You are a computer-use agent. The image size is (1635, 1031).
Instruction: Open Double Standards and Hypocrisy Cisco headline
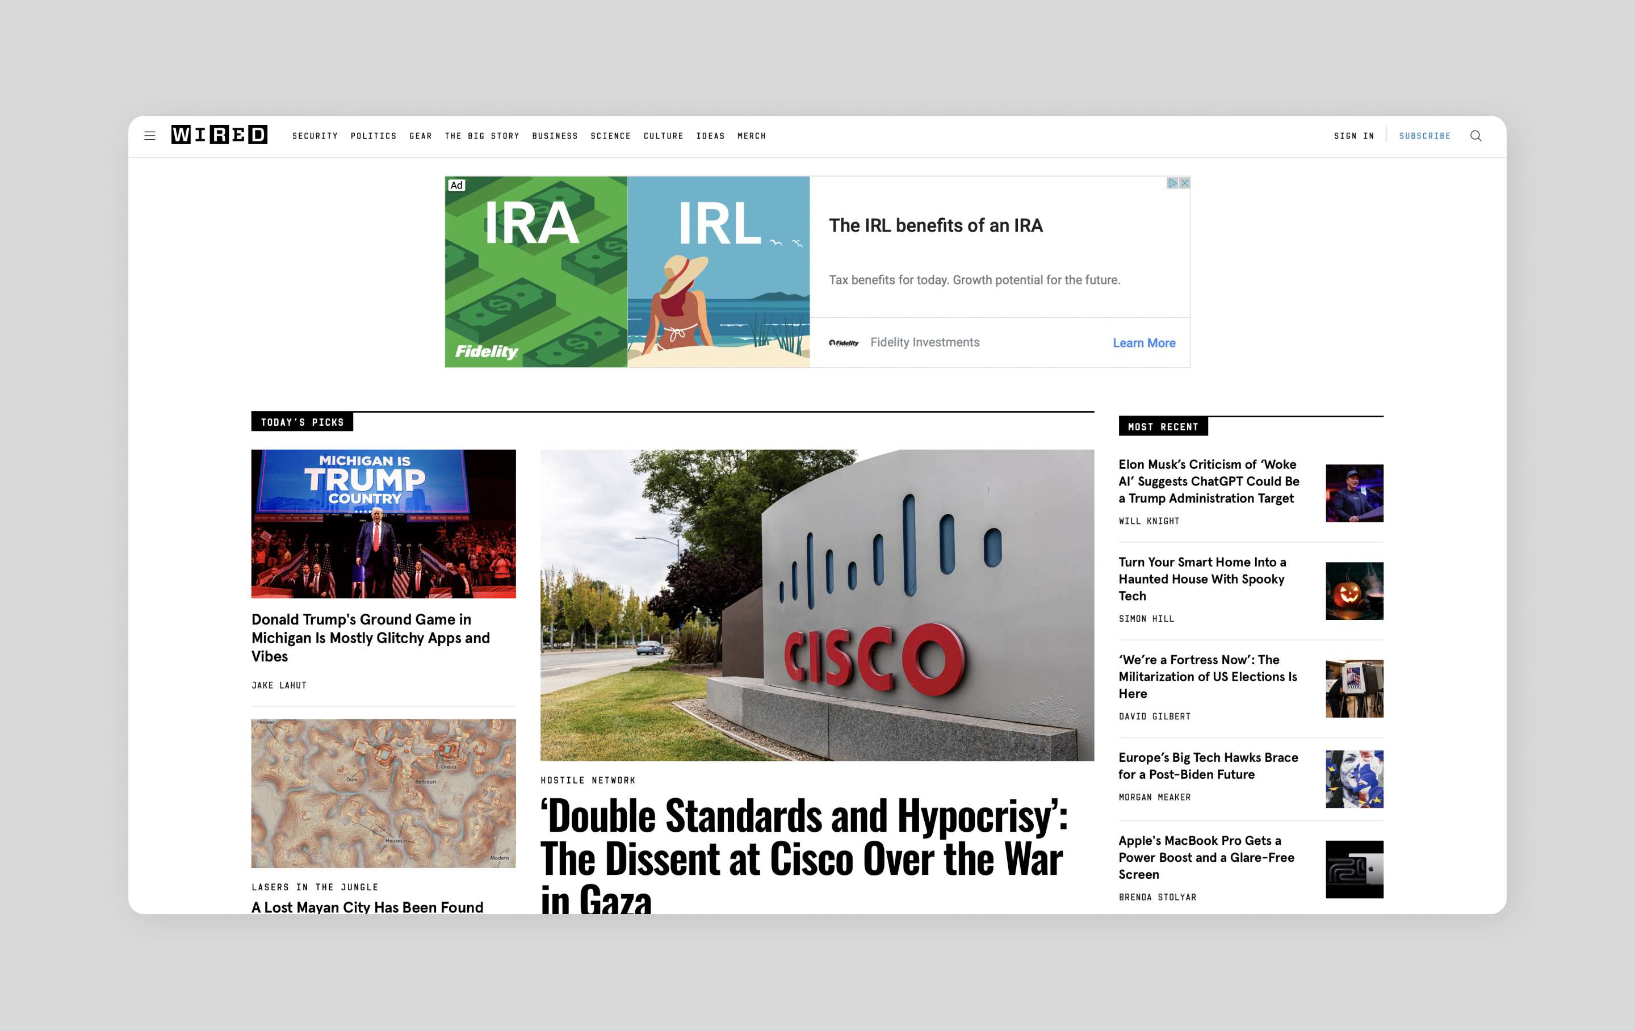(804, 854)
